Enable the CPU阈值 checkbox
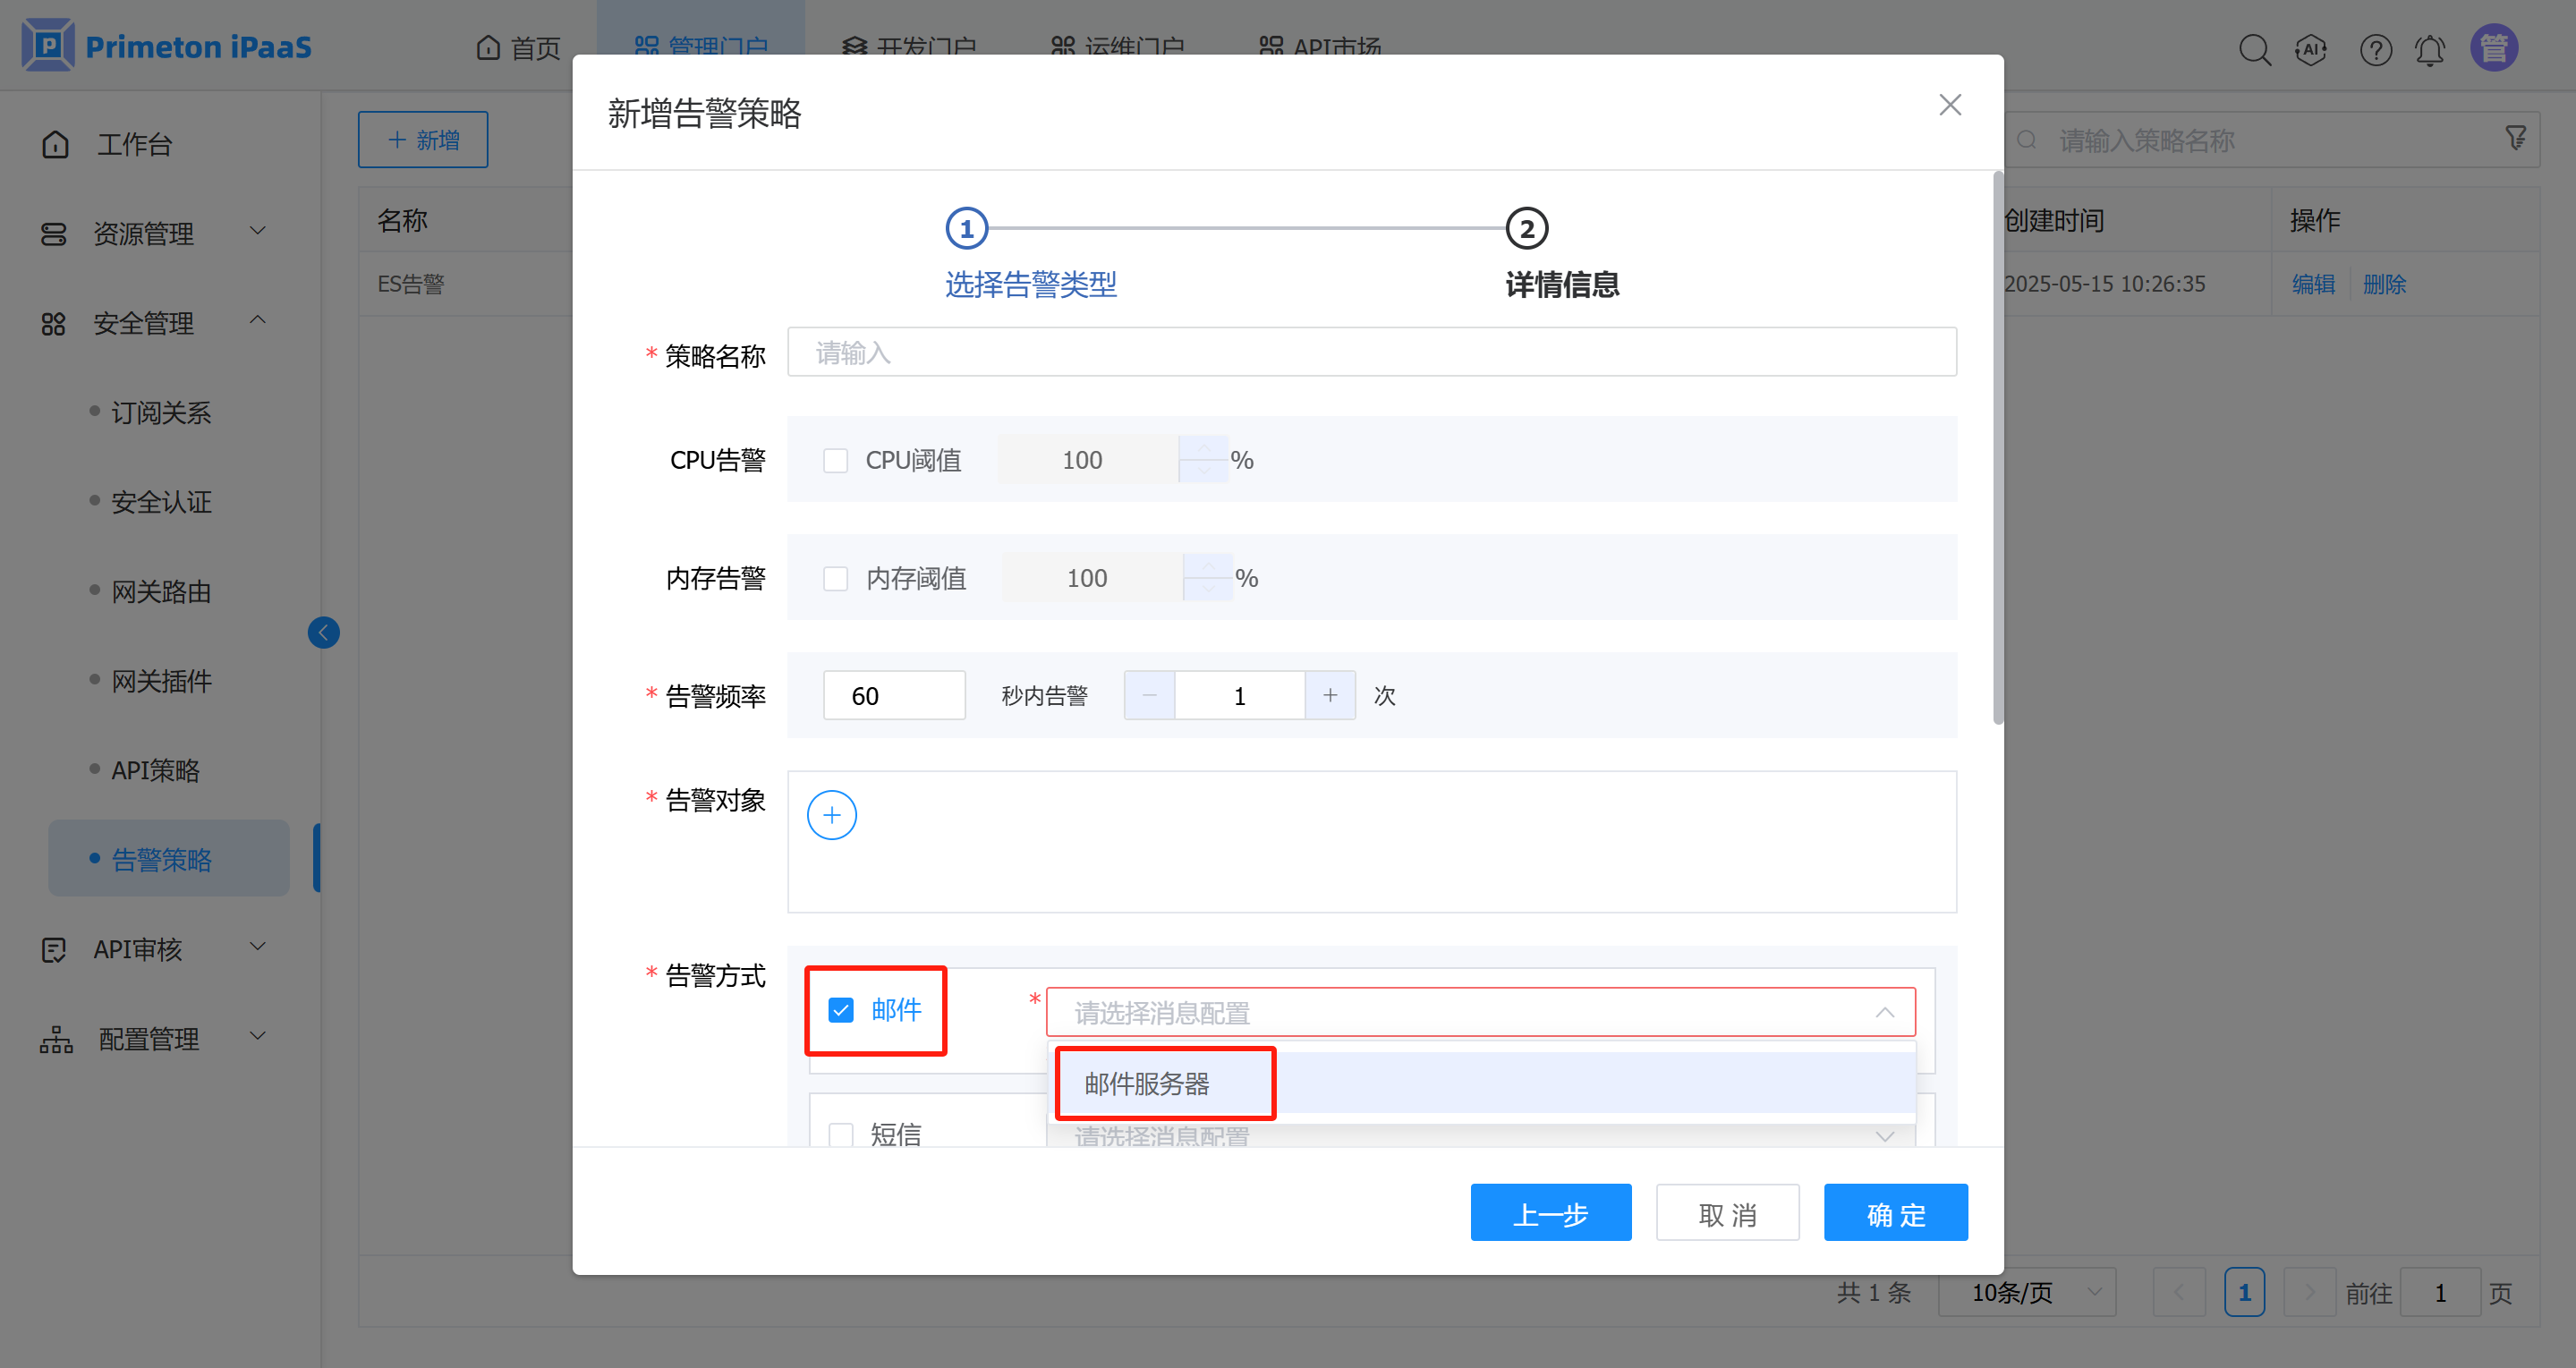 [835, 460]
